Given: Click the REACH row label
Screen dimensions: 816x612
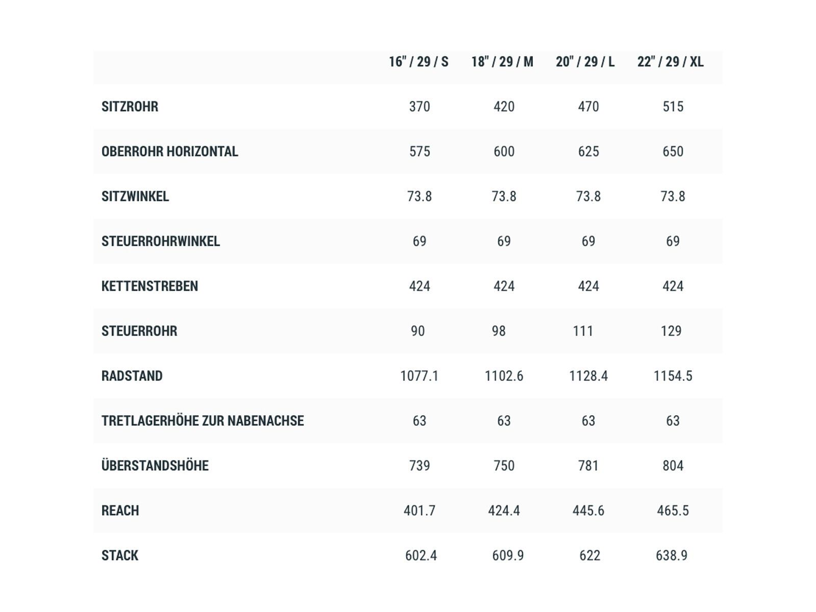Looking at the screenshot, I should pos(120,511).
